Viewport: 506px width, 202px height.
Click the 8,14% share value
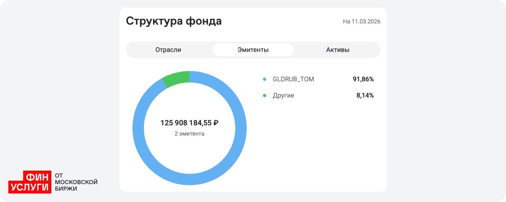pos(365,95)
